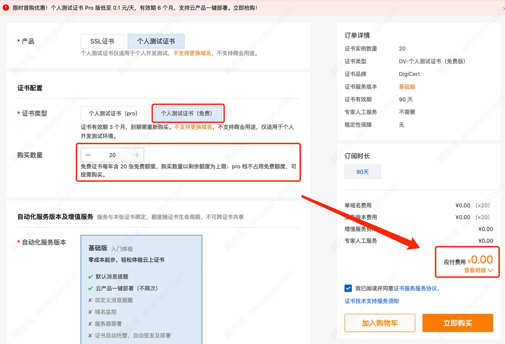The width and height of the screenshot is (505, 344).
Task: Open the 证书技术支持服务须知 link
Action: coord(372,301)
